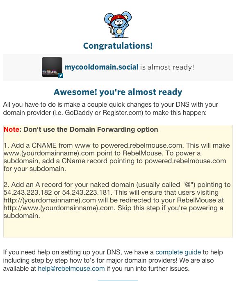Click the red Note label
237x281 pixels.
[11, 129]
